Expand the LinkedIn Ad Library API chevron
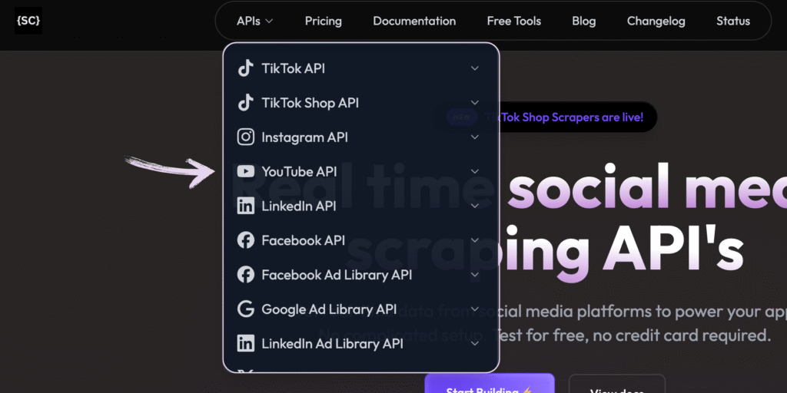The width and height of the screenshot is (787, 393). tap(474, 344)
